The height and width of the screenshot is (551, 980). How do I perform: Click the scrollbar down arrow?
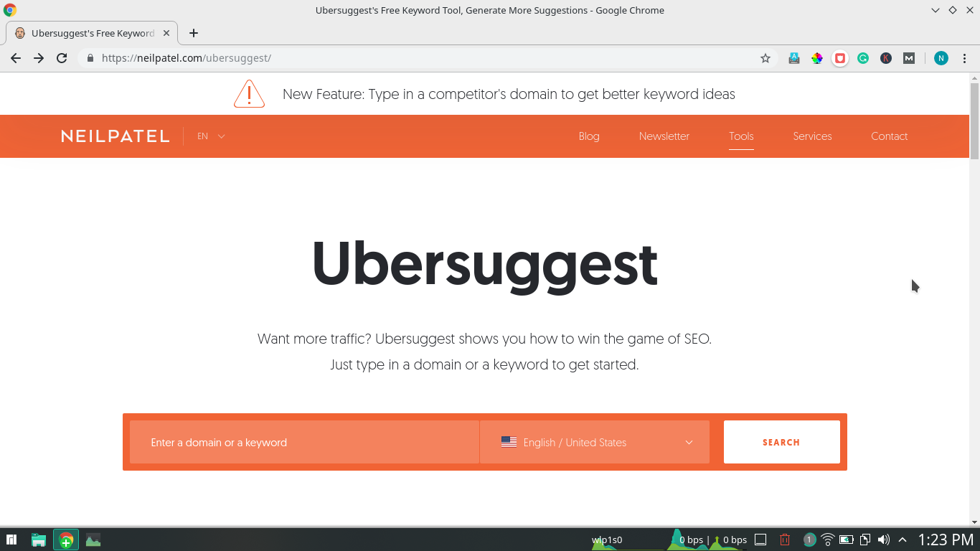pyautogui.click(x=974, y=522)
